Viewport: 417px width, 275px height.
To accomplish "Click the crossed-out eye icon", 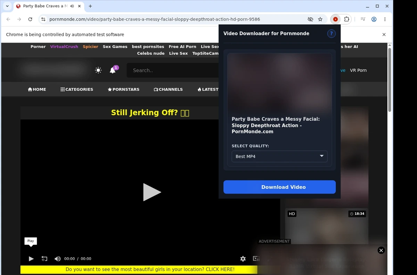I will (310, 19).
